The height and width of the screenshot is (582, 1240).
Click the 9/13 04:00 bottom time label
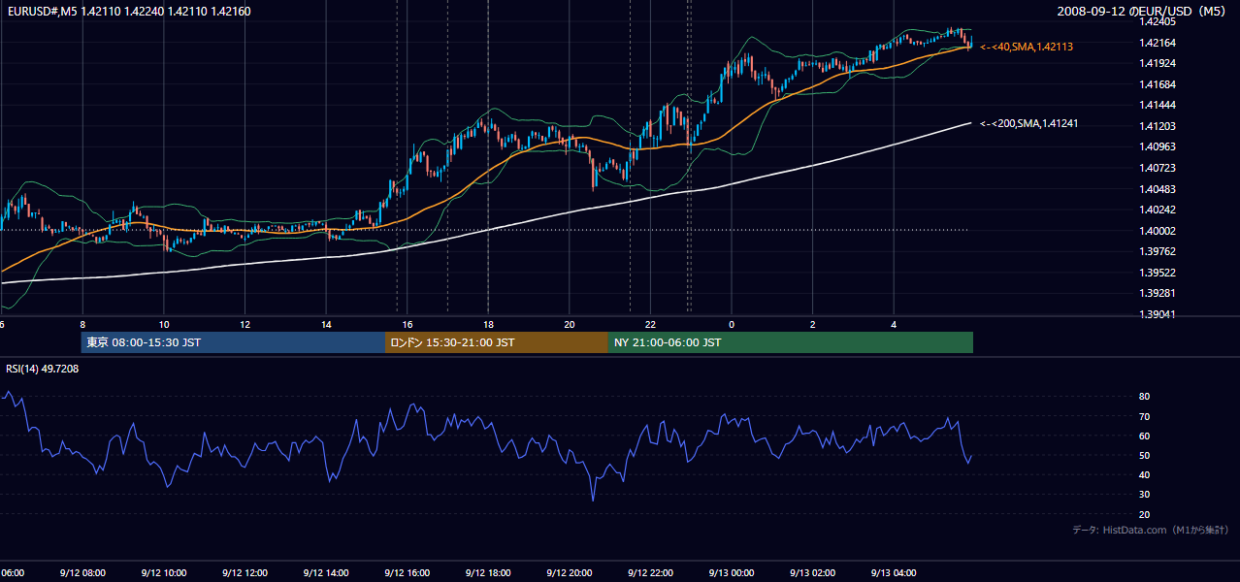point(894,573)
